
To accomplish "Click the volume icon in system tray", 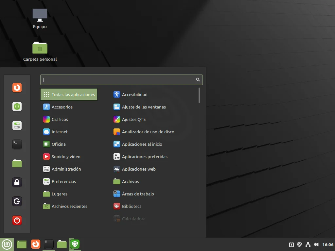I will pyautogui.click(x=316, y=244).
